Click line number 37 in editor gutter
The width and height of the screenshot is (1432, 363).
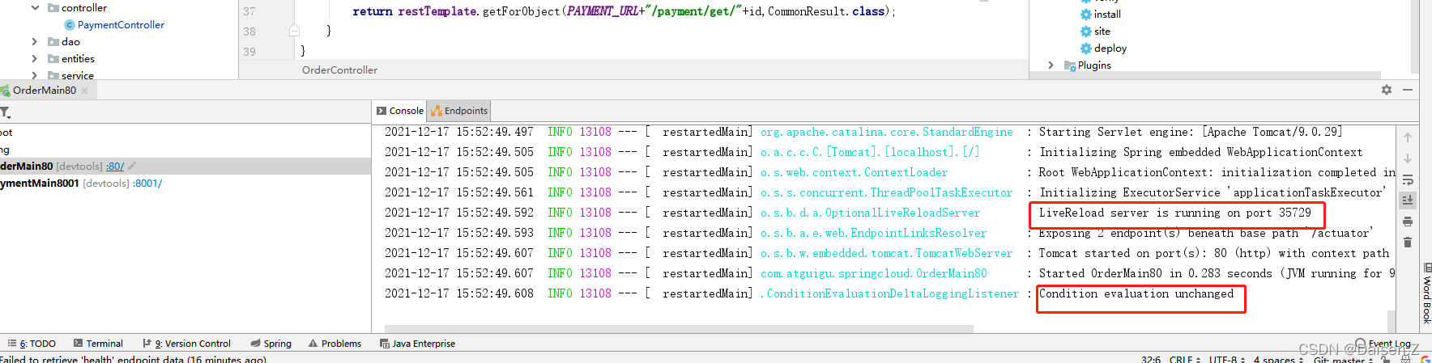point(249,11)
